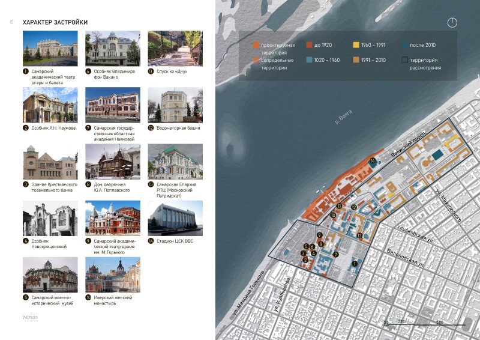Click map marker 9 on the map

(319, 234)
